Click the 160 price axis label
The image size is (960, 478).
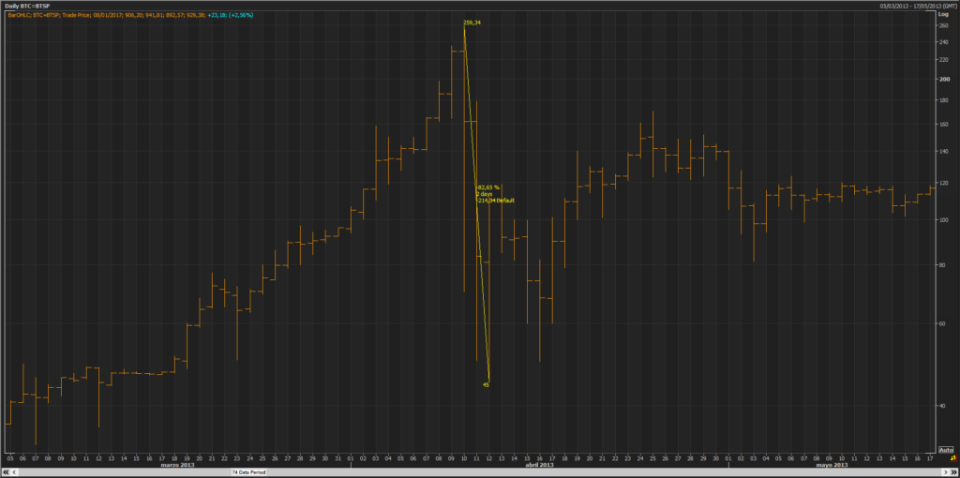[943, 125]
